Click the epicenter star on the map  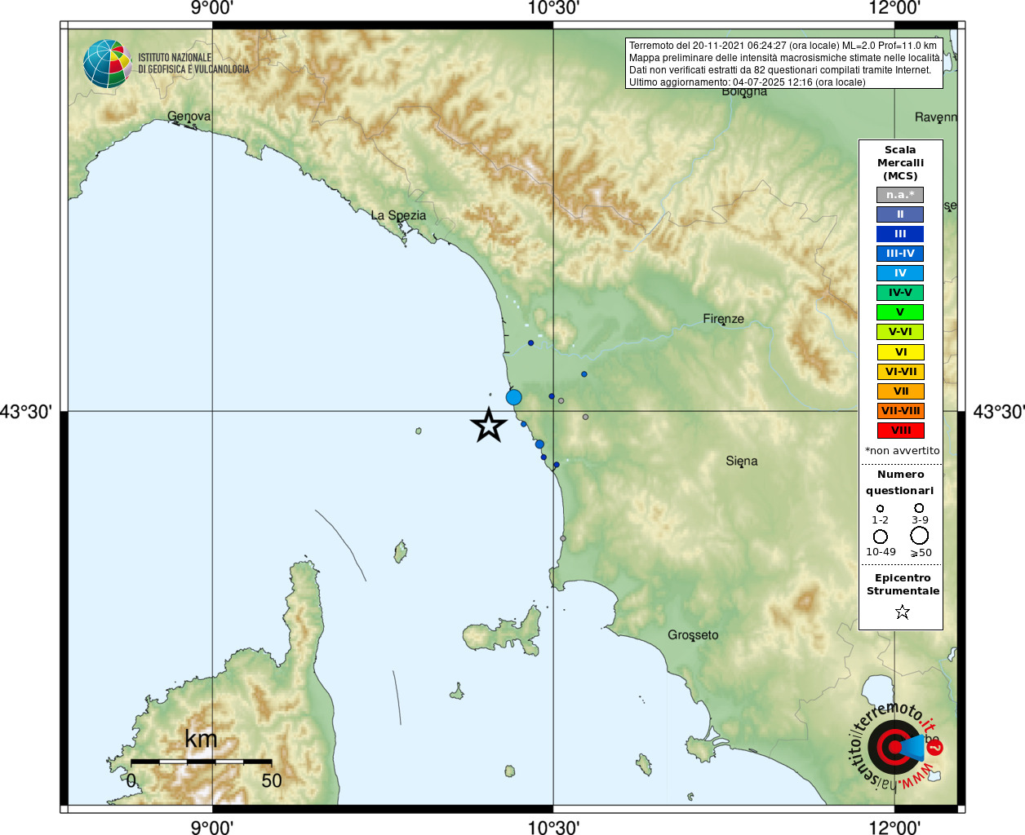[x=489, y=425]
